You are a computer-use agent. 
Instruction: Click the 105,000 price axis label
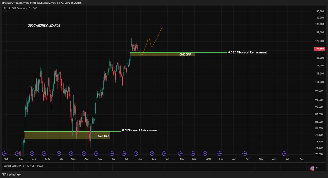coord(319,74)
